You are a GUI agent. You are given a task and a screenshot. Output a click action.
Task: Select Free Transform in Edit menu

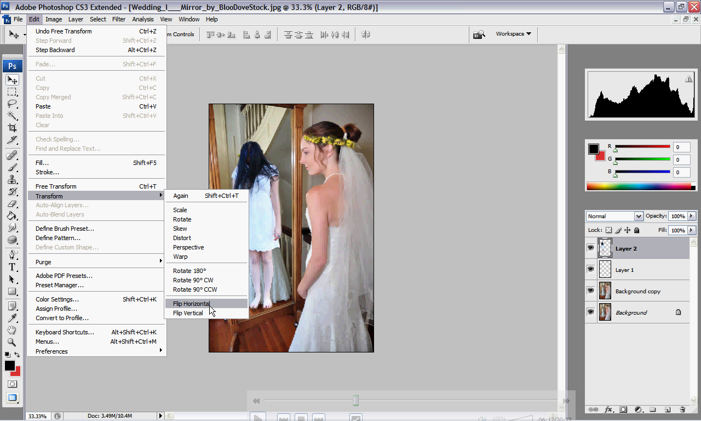96,186
